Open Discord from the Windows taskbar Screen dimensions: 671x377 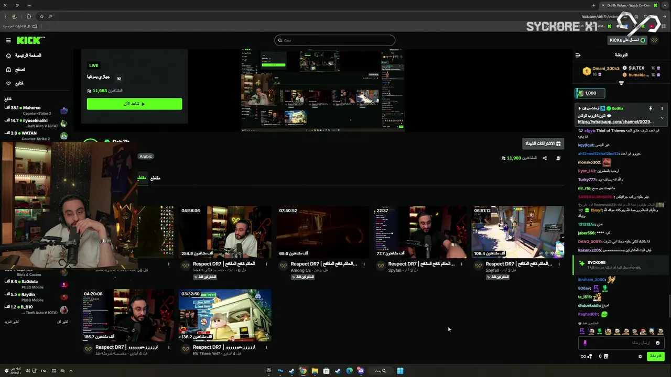(361, 371)
